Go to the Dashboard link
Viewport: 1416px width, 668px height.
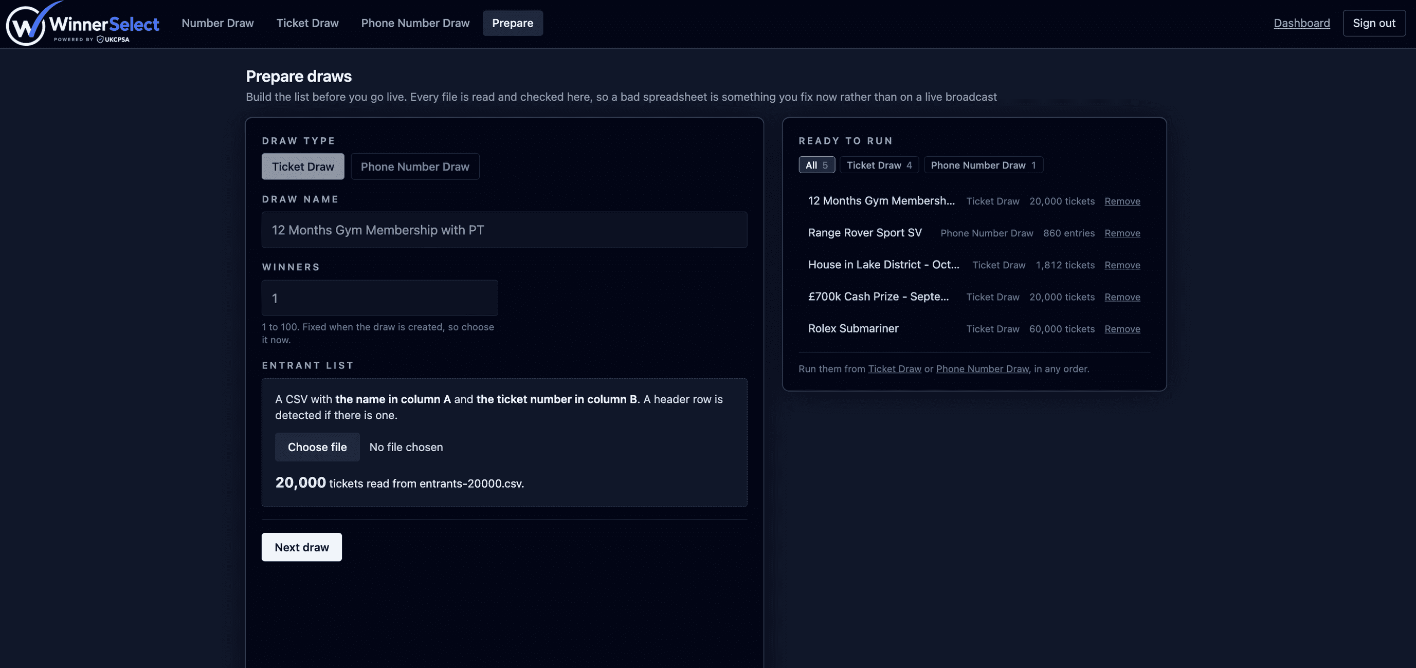point(1302,23)
